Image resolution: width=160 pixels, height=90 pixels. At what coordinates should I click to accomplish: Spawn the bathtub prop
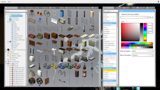[x=69, y=28]
